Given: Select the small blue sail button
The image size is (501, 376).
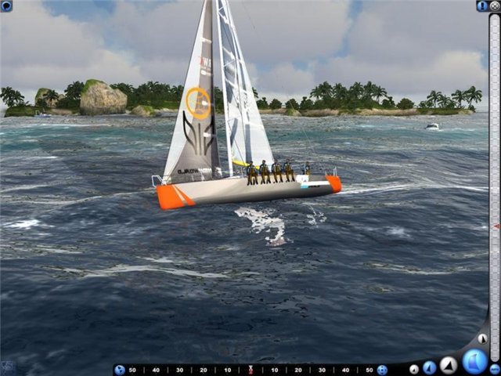Looking at the screenshot, I should 429,367.
